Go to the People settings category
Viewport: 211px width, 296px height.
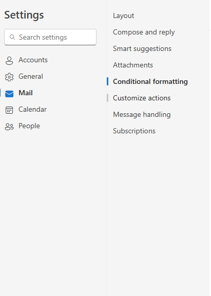click(x=29, y=126)
